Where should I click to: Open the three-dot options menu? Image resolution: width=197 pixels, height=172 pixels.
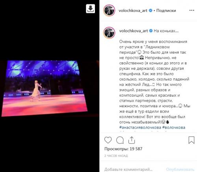(191, 10)
